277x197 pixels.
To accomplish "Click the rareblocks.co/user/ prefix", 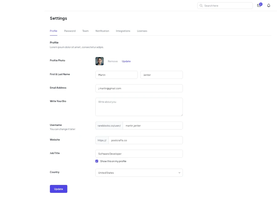I will coord(109,126).
